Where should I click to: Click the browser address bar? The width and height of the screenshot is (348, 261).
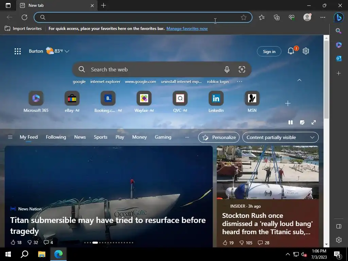tap(143, 17)
